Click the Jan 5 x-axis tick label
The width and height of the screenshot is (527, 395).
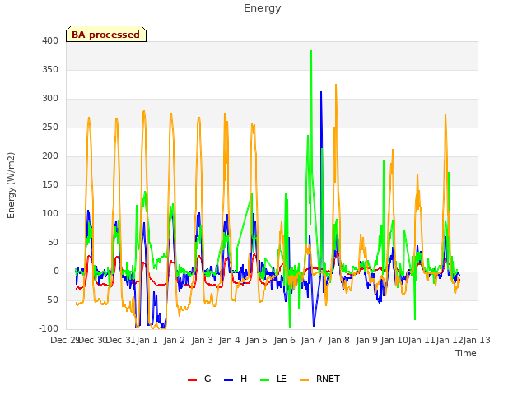256,340
